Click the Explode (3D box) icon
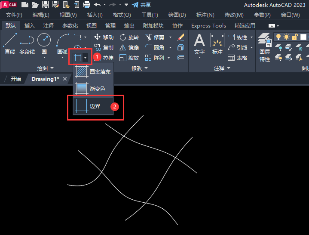Viewport: 309px width, 235px height. pos(181,47)
